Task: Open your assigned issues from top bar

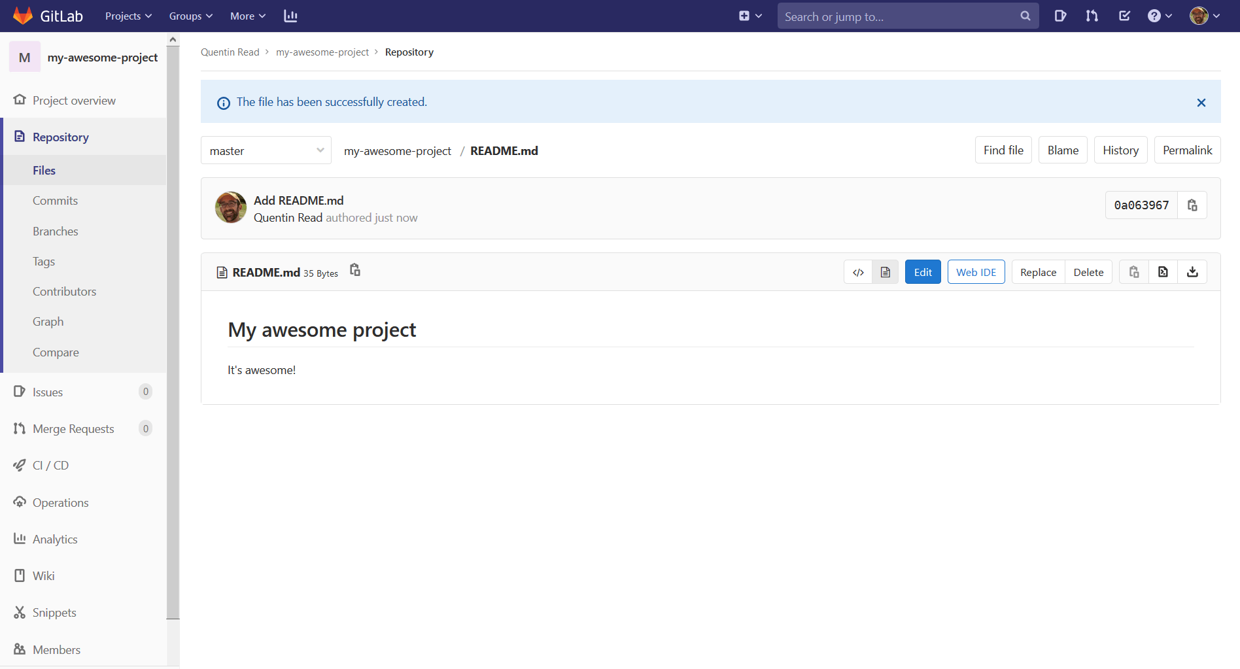Action: [x=1060, y=16]
